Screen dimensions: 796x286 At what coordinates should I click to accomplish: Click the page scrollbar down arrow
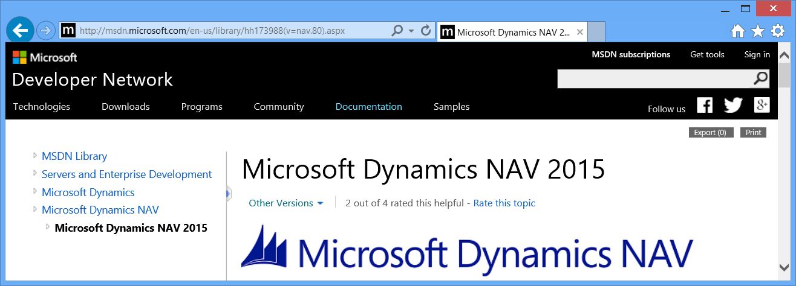point(785,269)
